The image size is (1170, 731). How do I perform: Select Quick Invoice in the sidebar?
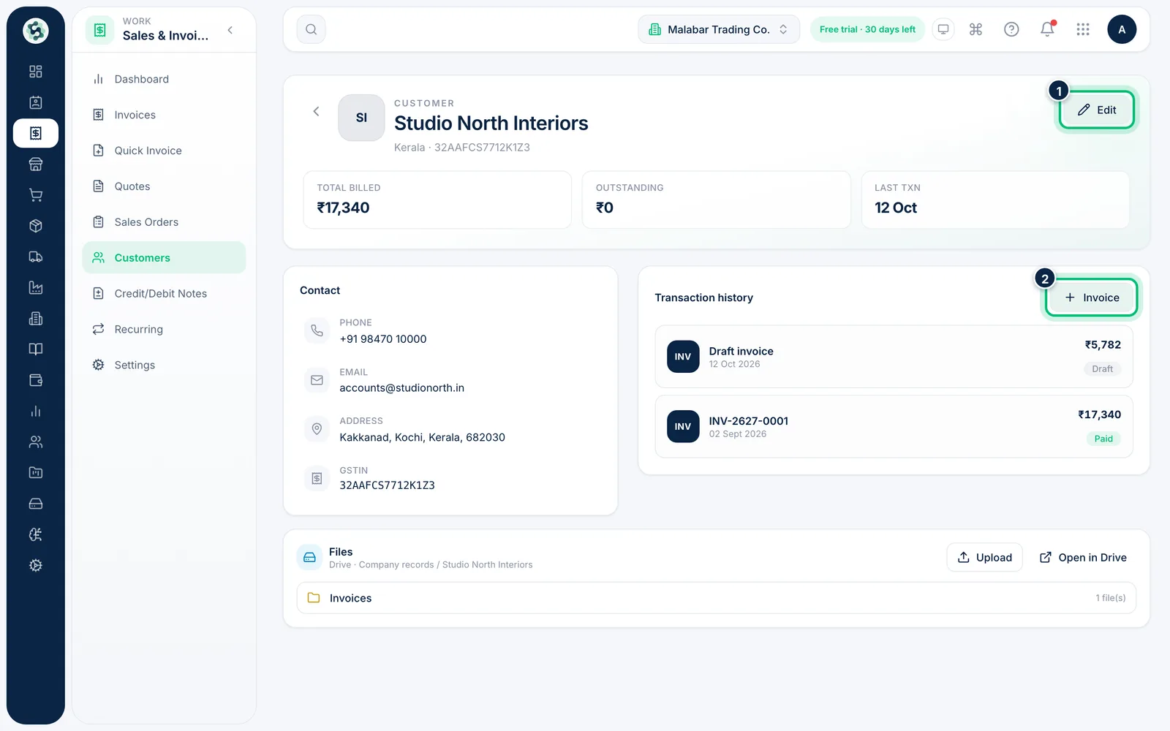click(x=164, y=151)
